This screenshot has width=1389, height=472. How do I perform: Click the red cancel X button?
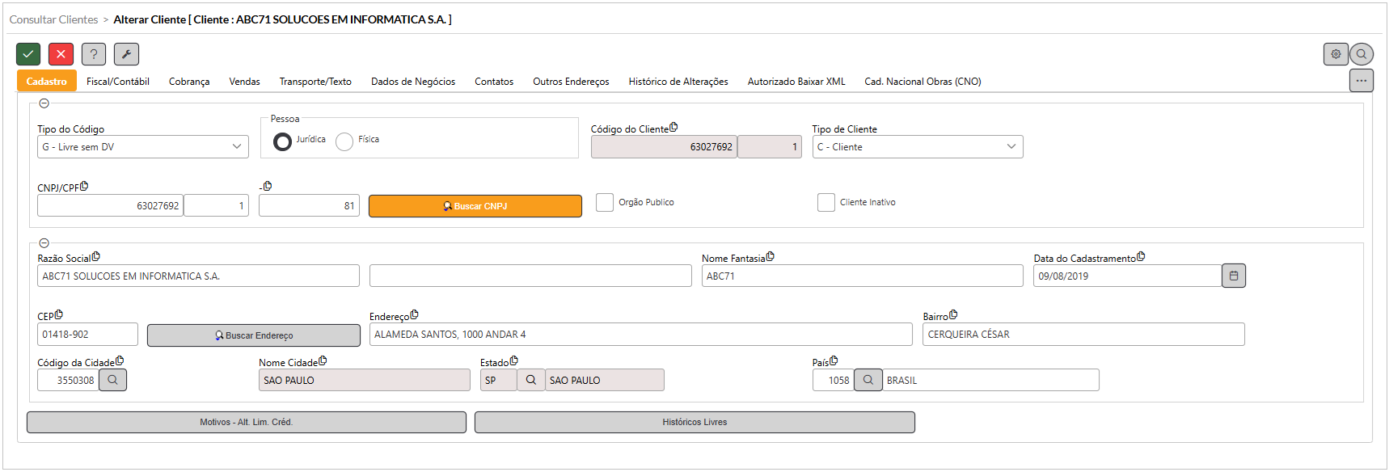pos(61,54)
